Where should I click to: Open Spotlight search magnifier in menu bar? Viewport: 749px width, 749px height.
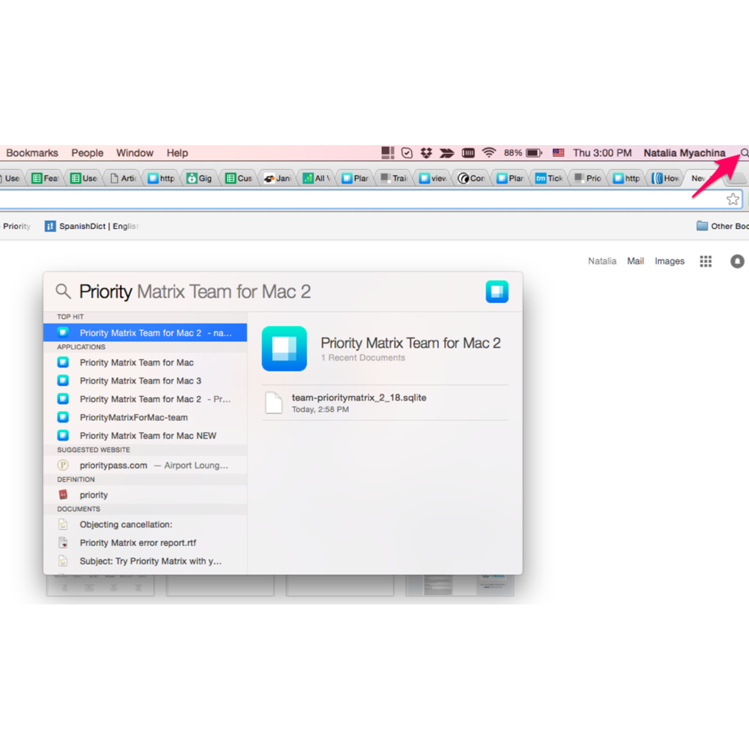tap(744, 153)
